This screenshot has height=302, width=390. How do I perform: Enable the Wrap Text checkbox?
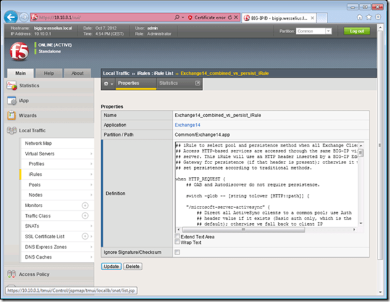(x=177, y=243)
